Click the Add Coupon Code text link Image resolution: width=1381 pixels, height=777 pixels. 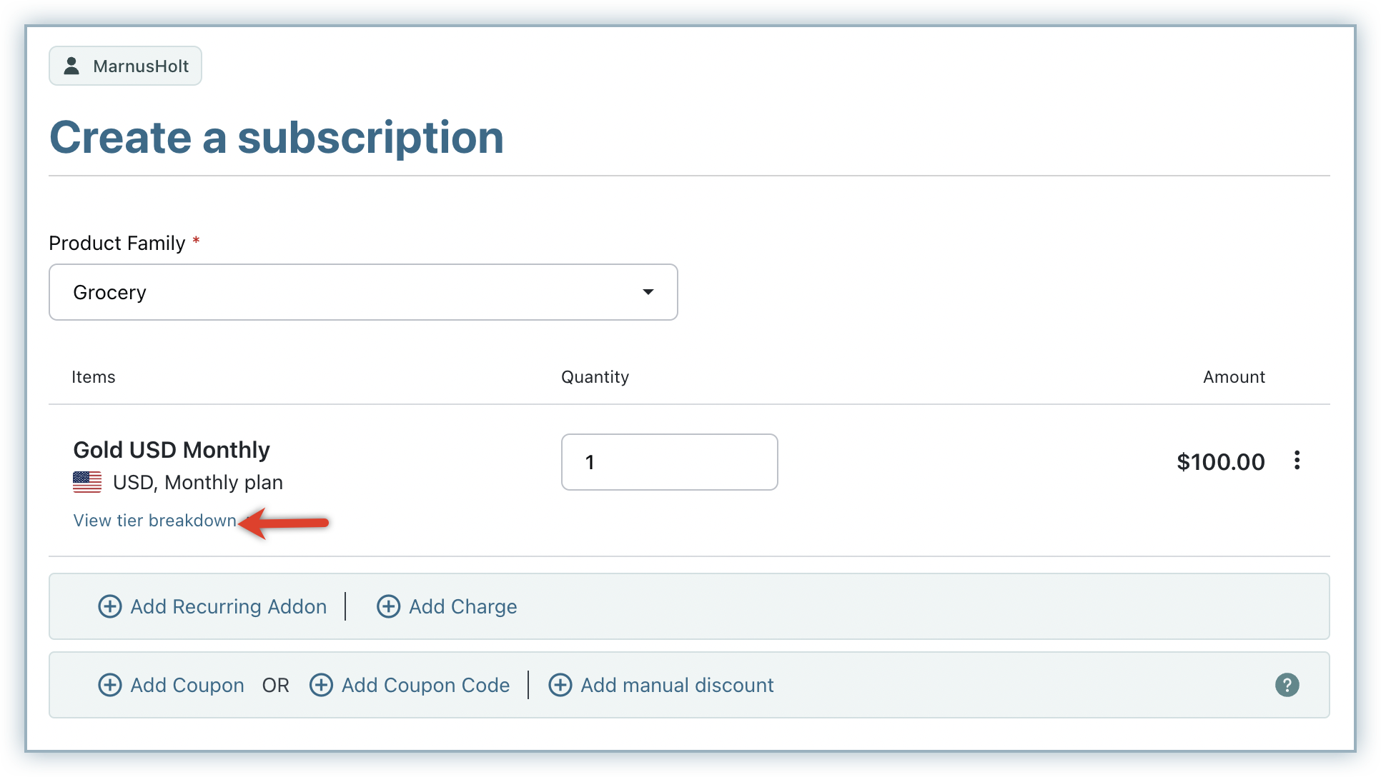pos(425,685)
